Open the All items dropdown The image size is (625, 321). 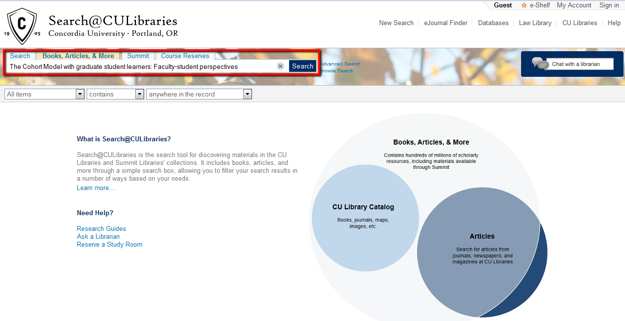(45, 94)
